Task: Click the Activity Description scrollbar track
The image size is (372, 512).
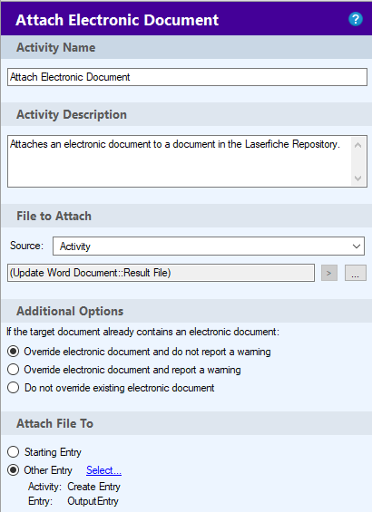Action: pos(358,161)
